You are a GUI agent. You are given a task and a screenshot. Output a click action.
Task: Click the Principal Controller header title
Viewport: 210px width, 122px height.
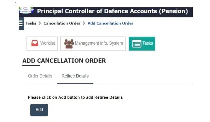(x=112, y=11)
